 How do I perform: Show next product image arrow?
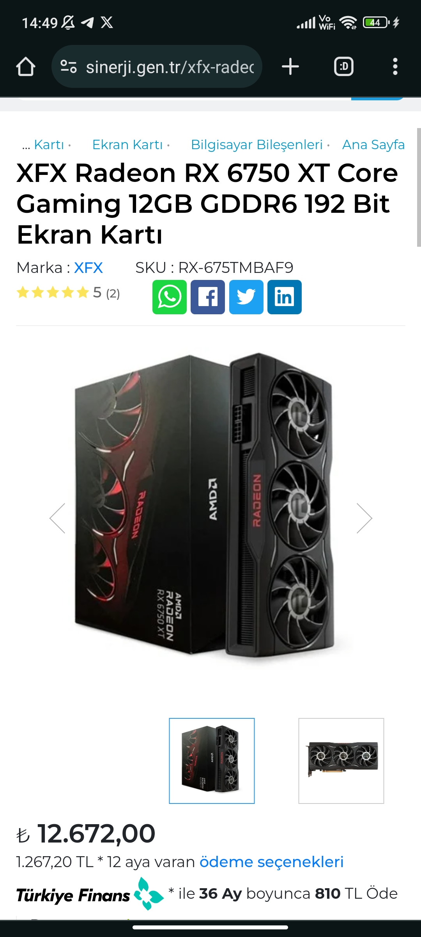pyautogui.click(x=364, y=518)
